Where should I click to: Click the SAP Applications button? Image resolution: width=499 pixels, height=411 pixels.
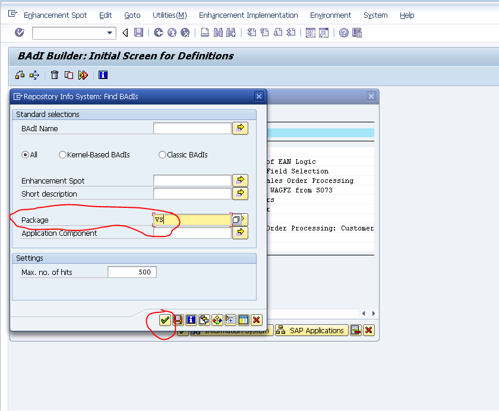pyautogui.click(x=311, y=330)
